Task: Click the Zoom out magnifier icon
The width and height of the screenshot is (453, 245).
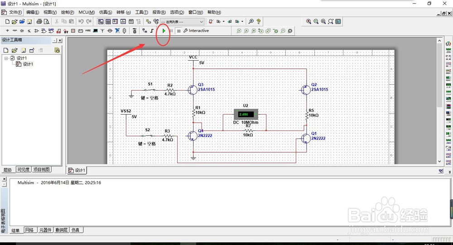Action: pyautogui.click(x=316, y=21)
